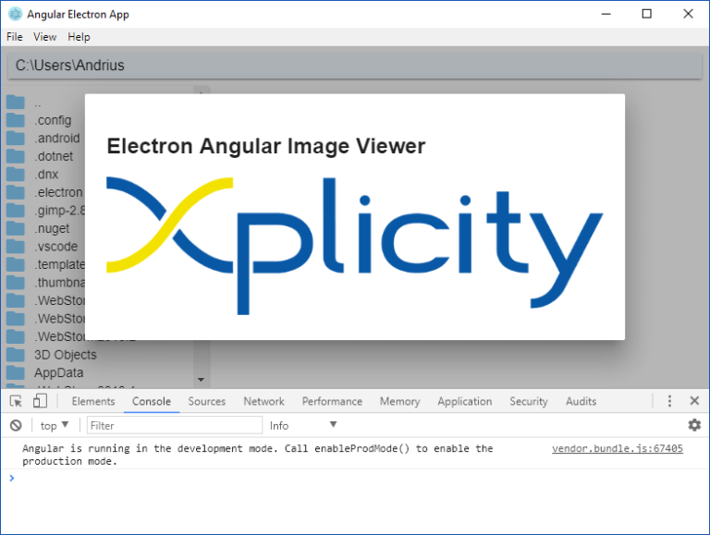Expand the Info log level dropdown
Viewport: 710px width, 535px height.
303,425
